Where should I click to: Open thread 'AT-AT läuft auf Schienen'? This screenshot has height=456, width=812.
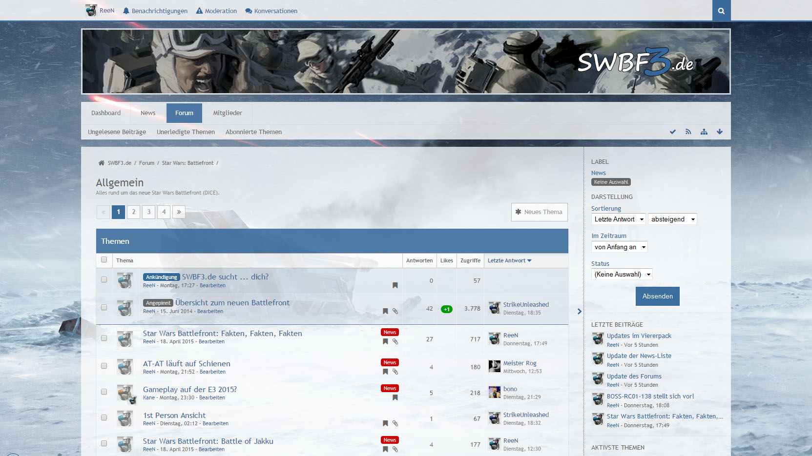point(187,363)
